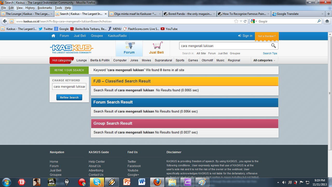Image resolution: width=332 pixels, height=187 pixels.
Task: Open Hot categories
Action: [62, 60]
